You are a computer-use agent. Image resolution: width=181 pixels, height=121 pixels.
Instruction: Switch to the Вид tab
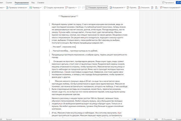33,3
